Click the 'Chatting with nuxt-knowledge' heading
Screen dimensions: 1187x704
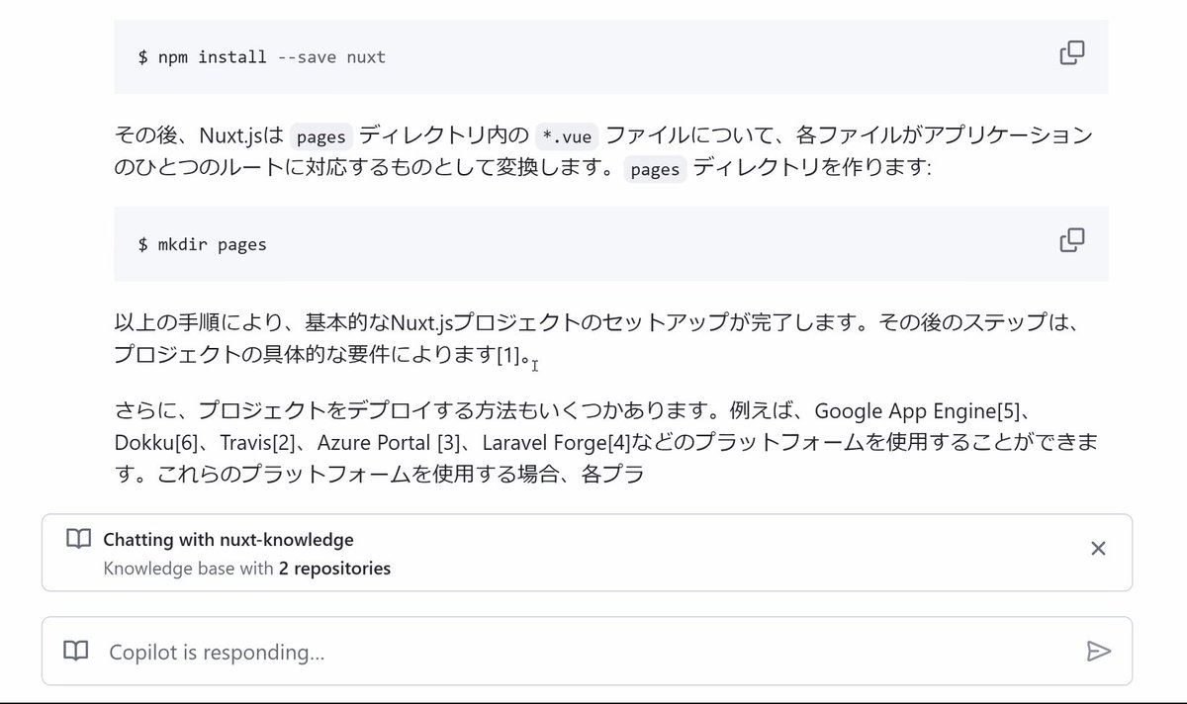(x=228, y=540)
